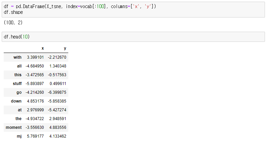Select the 'with' row index label

pyautogui.click(x=18, y=57)
